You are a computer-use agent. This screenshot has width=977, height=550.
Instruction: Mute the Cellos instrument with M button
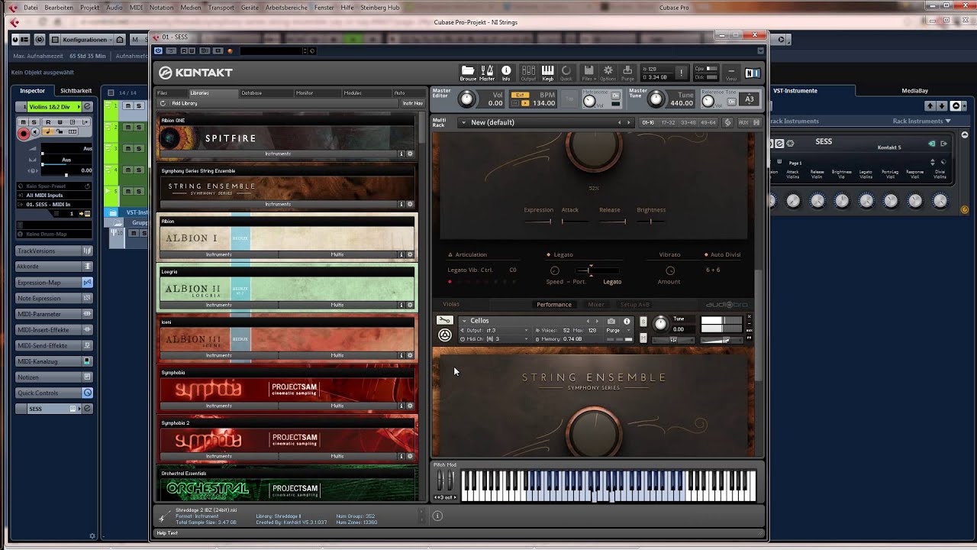(x=643, y=338)
